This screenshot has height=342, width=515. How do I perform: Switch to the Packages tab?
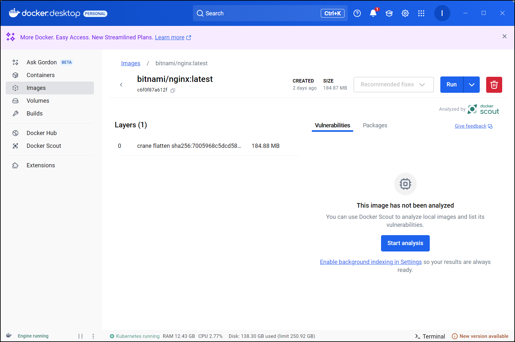(x=375, y=125)
